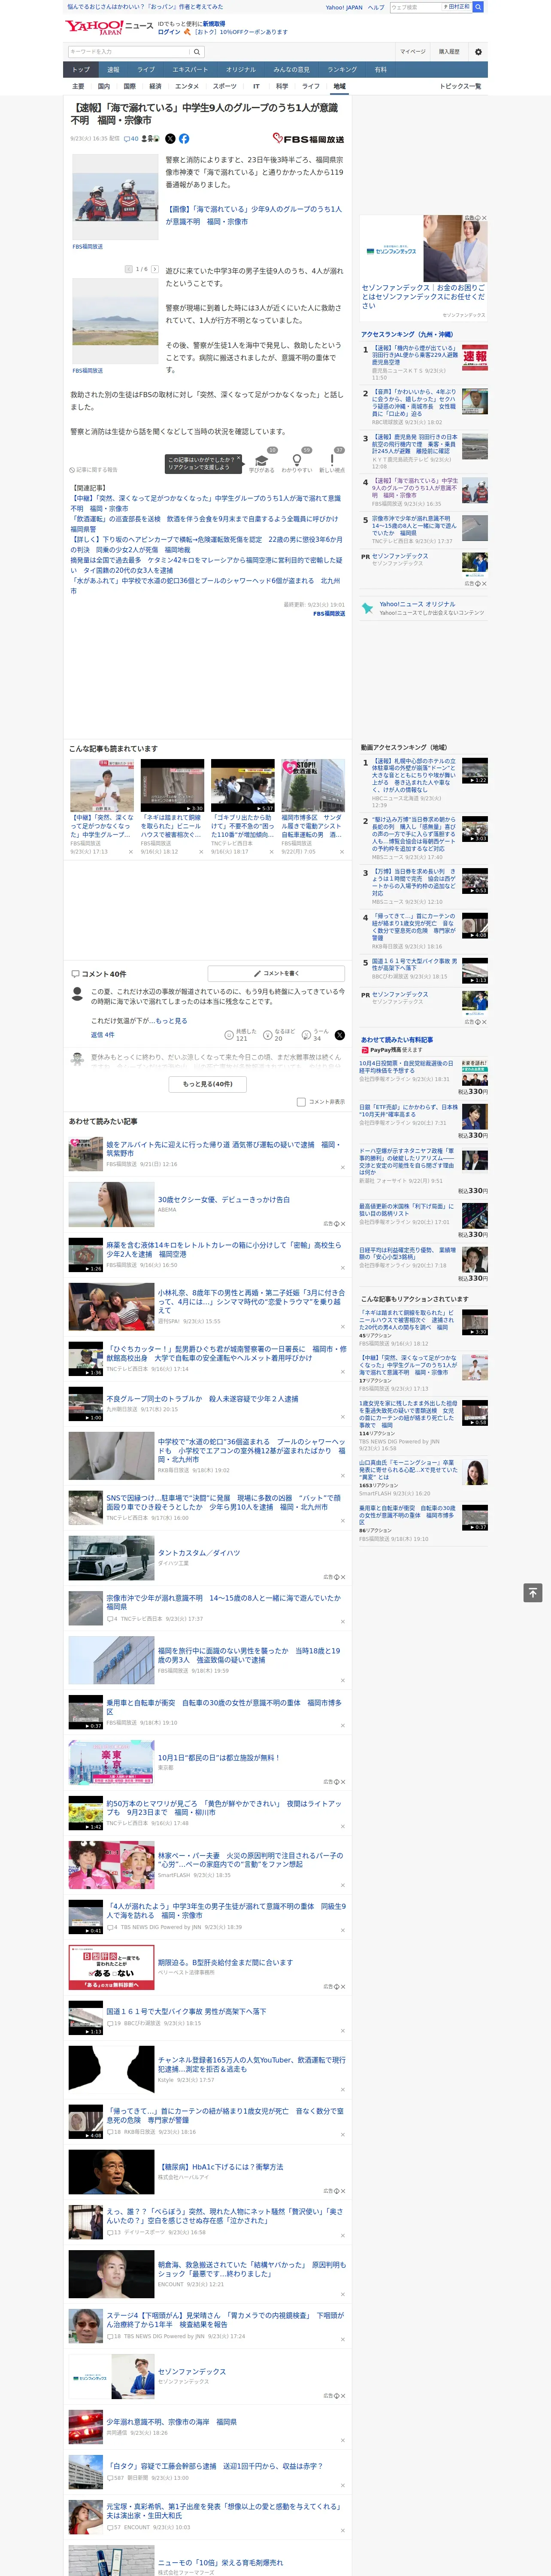
Task: React with わかりやすい lightbulb icon
Action: [297, 462]
